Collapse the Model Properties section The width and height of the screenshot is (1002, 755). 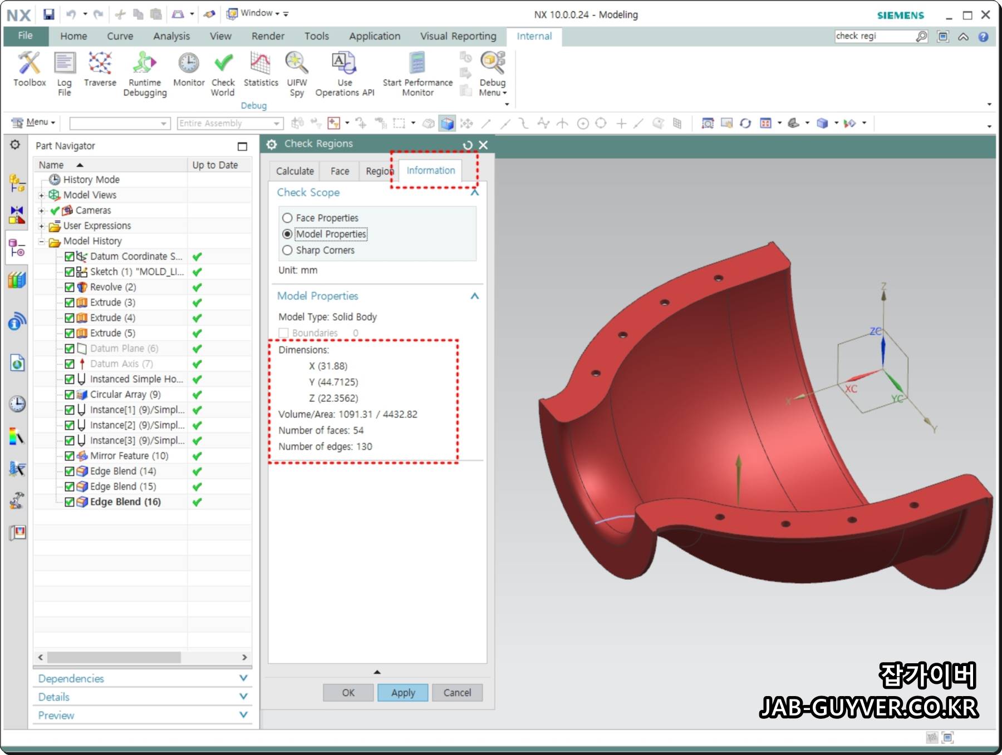point(475,296)
